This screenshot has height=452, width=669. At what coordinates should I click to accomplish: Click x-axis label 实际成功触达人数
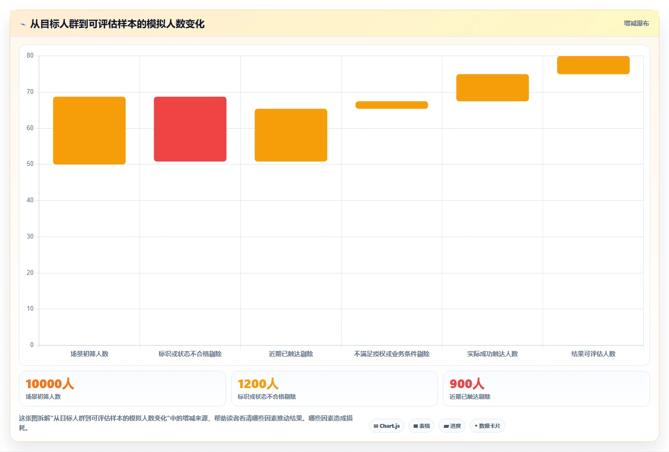pyautogui.click(x=493, y=354)
